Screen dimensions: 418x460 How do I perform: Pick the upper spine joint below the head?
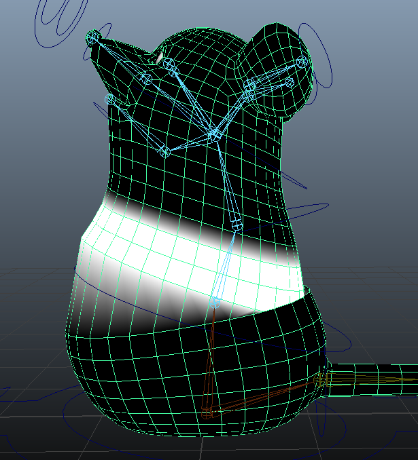(x=237, y=224)
